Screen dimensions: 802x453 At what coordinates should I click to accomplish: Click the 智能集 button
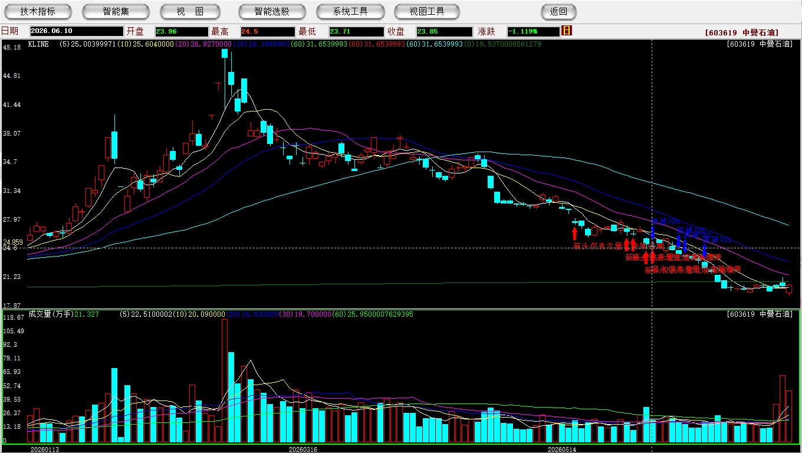click(116, 11)
